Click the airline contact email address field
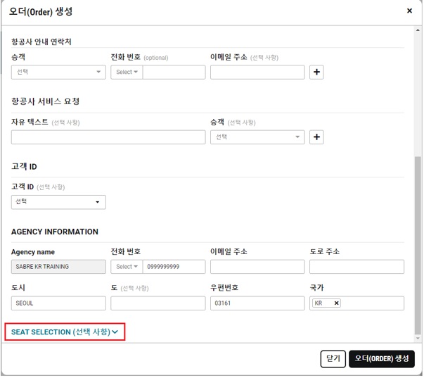This screenshot has width=424, height=378. [257, 72]
